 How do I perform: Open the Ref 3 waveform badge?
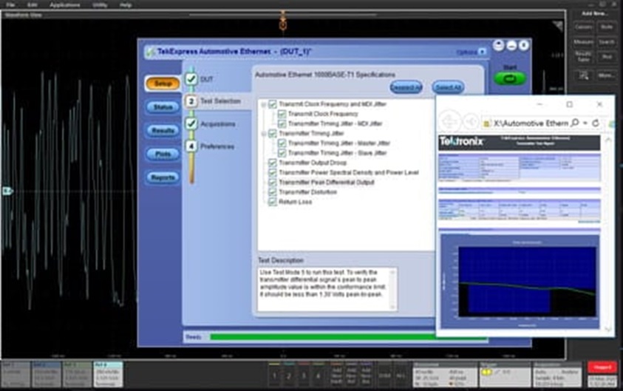point(77,374)
